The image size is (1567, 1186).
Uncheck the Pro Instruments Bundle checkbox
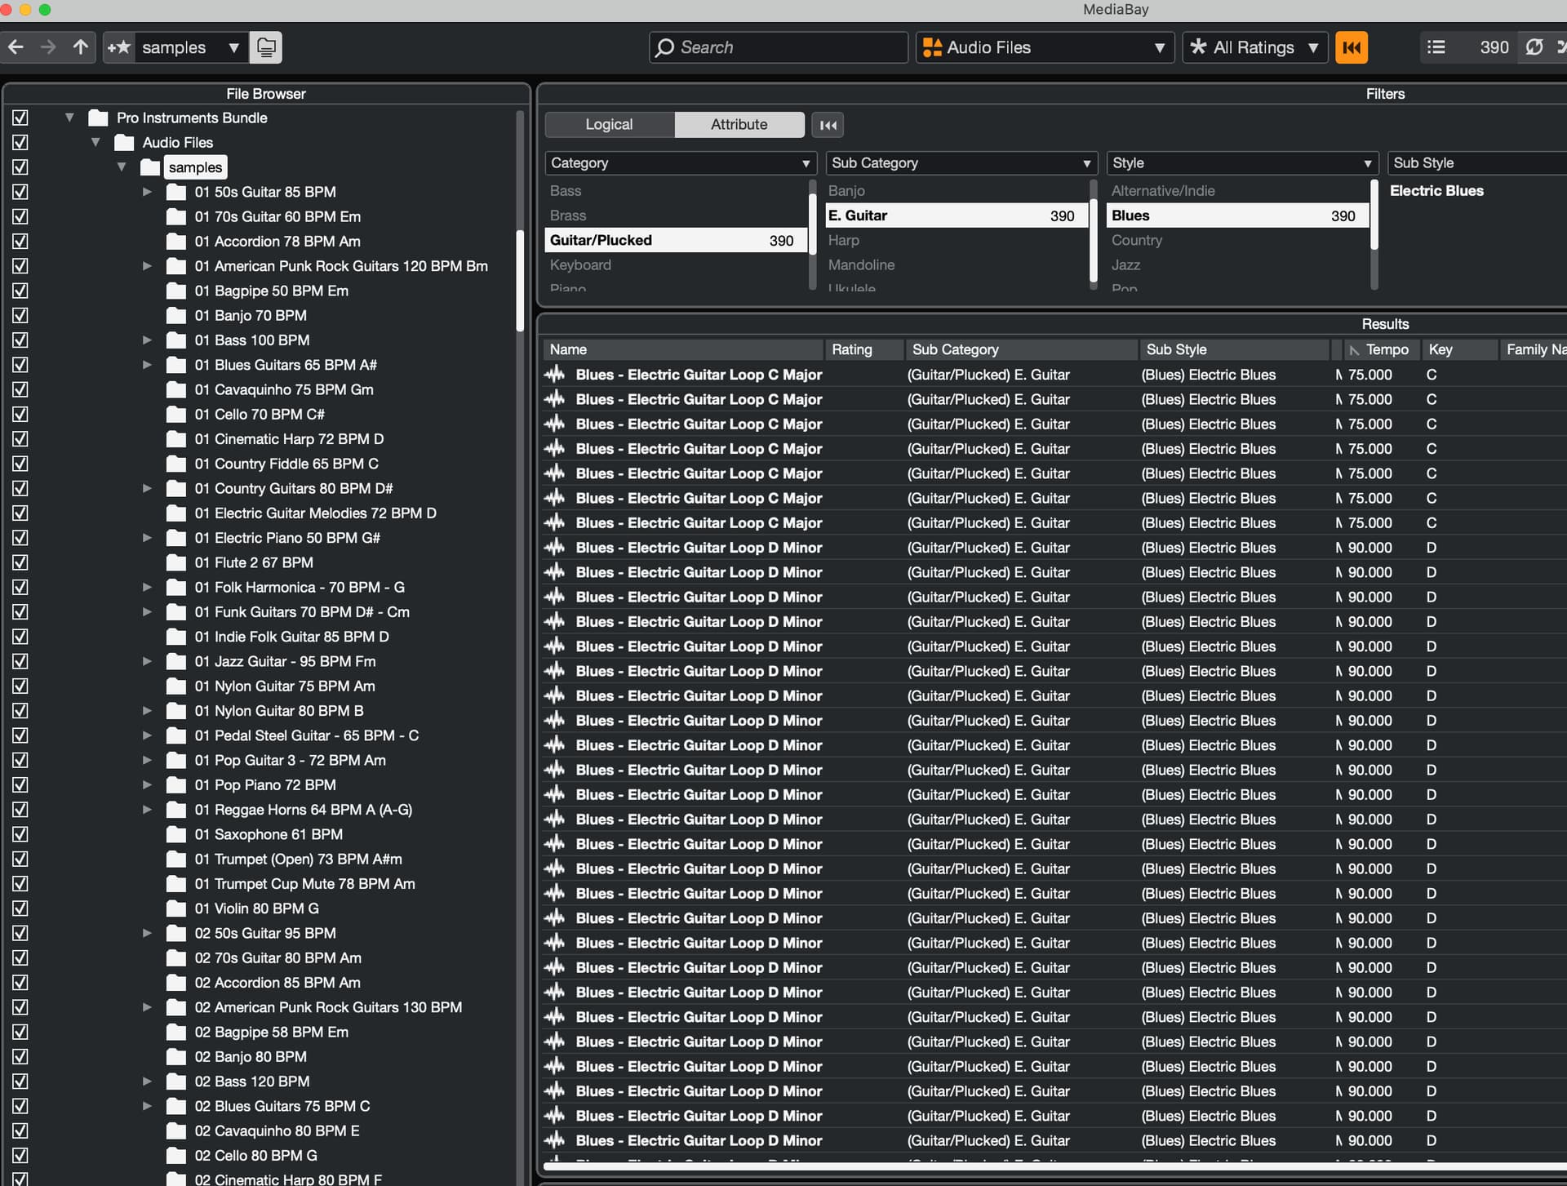(x=20, y=118)
